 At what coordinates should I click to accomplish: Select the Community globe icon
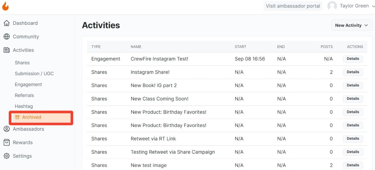(x=7, y=36)
